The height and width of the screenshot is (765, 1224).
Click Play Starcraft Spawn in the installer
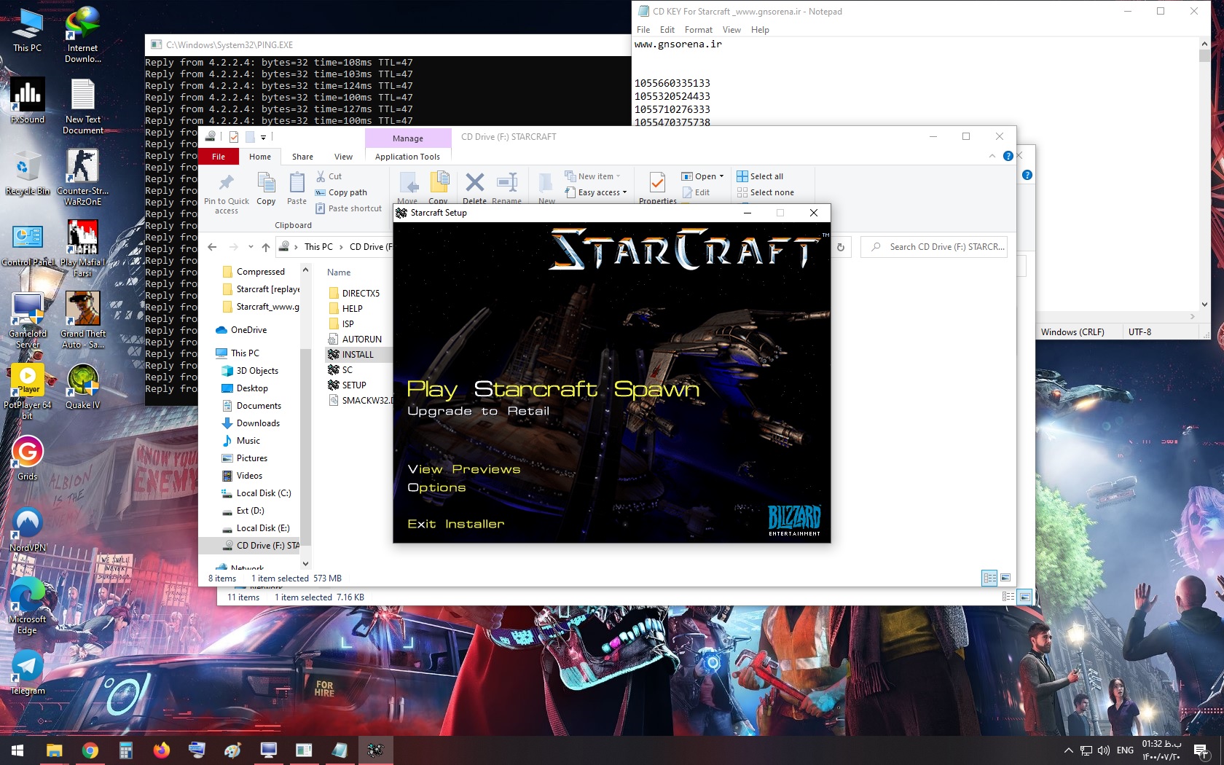coord(552,390)
